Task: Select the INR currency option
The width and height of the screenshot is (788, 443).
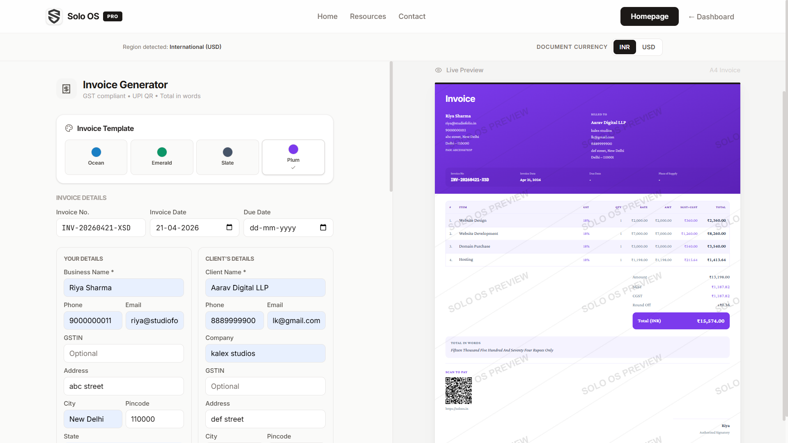Action: 624,47
